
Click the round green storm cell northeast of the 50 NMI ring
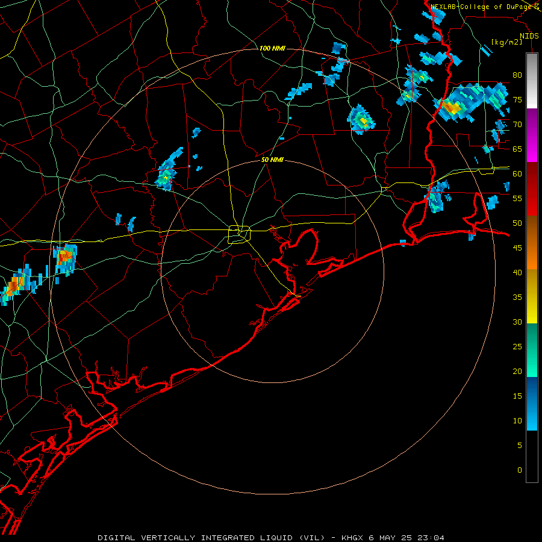(361, 120)
